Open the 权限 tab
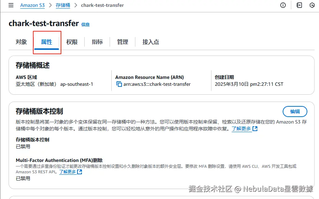Image resolution: width=319 pixels, height=199 pixels. point(72,42)
